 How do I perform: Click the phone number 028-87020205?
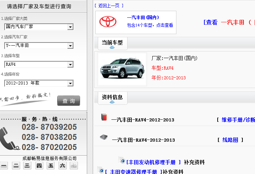pyautogui.click(x=49, y=147)
